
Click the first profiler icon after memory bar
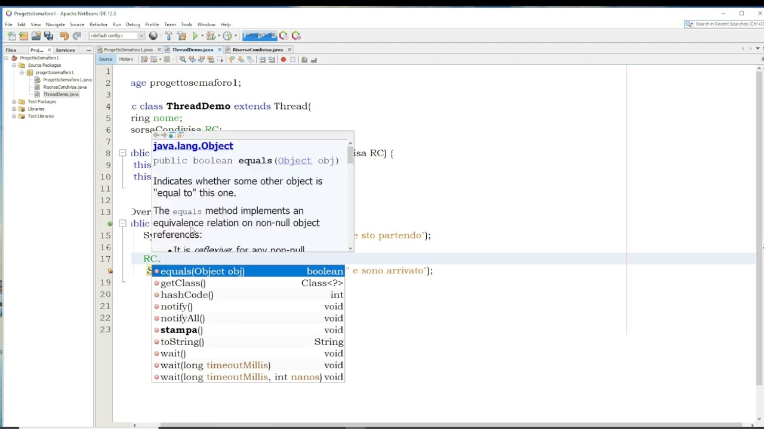pos(284,36)
